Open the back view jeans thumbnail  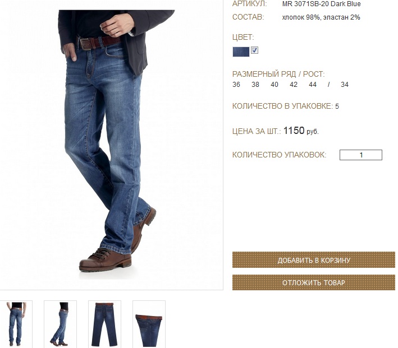pyautogui.click(x=16, y=324)
